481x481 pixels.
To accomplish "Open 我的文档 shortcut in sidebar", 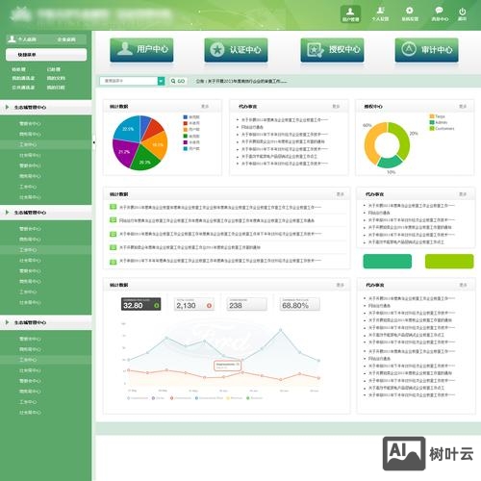I will pyautogui.click(x=56, y=78).
